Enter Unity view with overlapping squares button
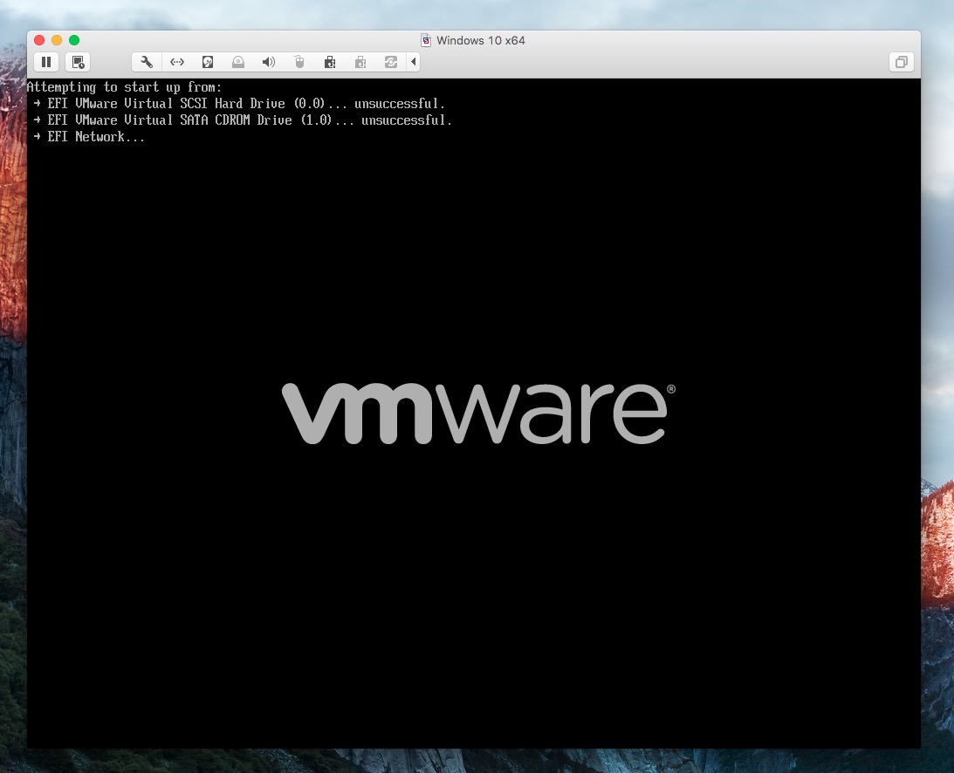This screenshot has height=773, width=954. tap(901, 62)
